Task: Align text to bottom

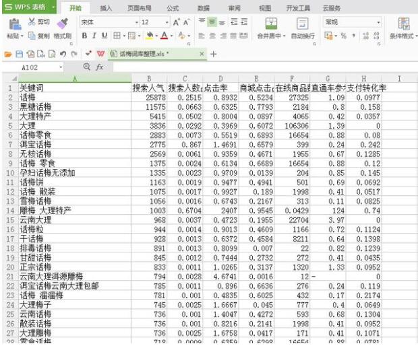Action: 222,22
